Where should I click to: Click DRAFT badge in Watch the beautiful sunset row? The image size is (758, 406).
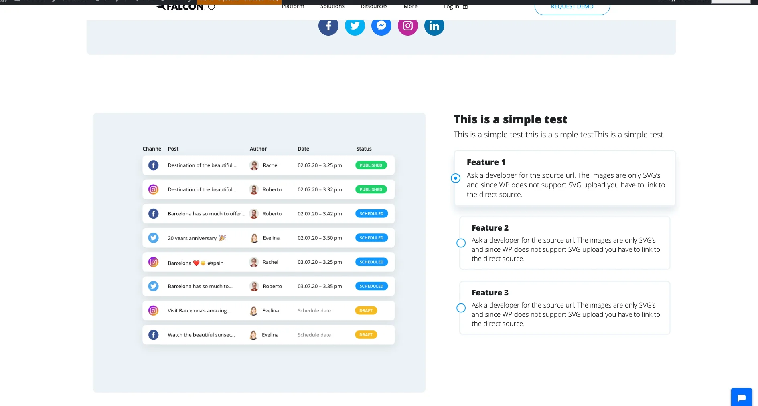[366, 335]
